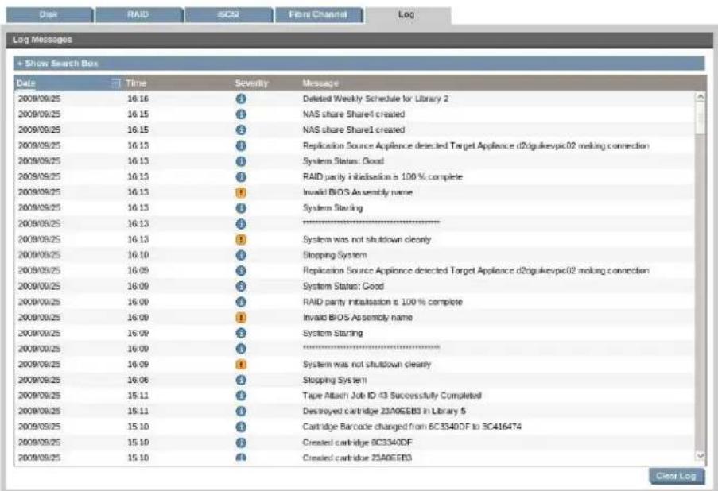
Task: Expand the Show Search Box panel
Action: coord(359,64)
